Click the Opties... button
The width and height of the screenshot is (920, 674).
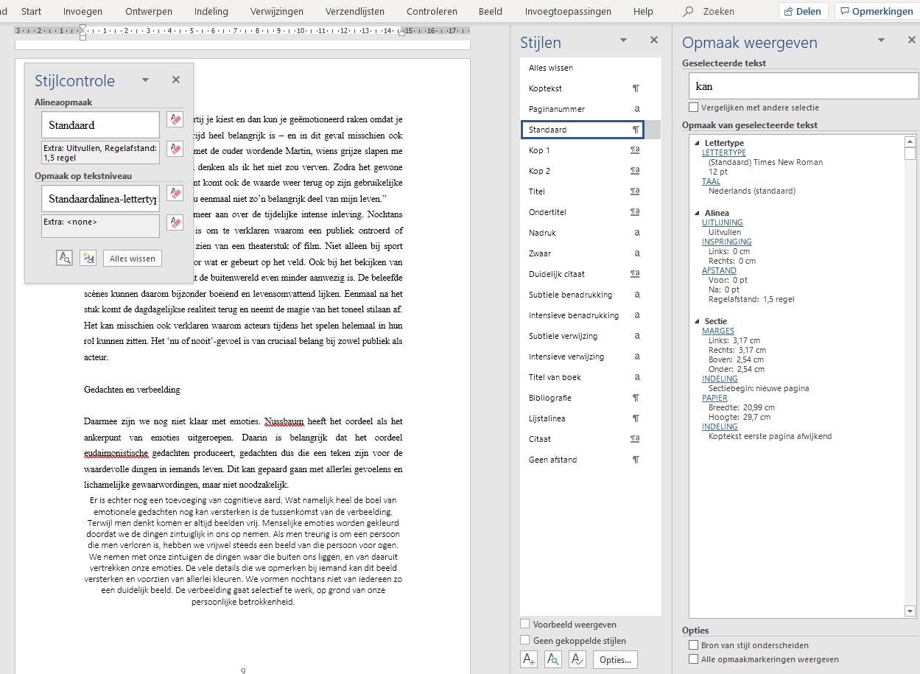coord(615,659)
